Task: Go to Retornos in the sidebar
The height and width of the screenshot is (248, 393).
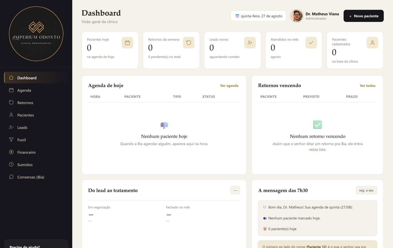Action: pos(36,103)
